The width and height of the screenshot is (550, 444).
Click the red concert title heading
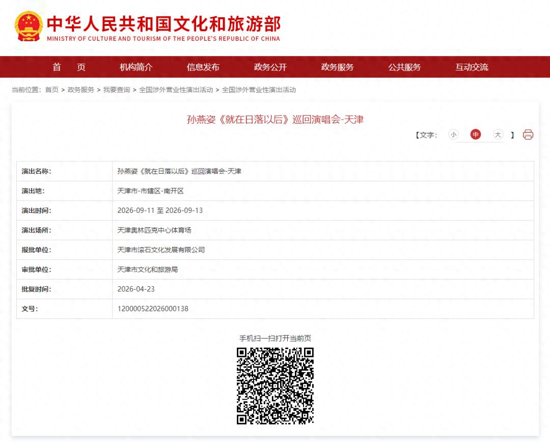(x=275, y=120)
